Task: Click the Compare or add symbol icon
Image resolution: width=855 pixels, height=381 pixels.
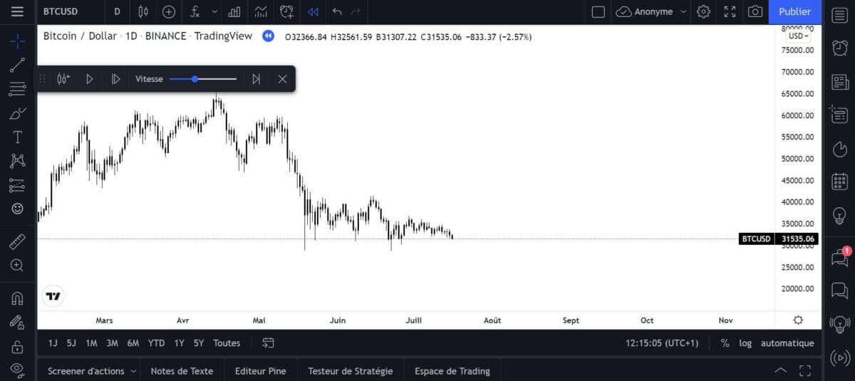Action: 169,11
